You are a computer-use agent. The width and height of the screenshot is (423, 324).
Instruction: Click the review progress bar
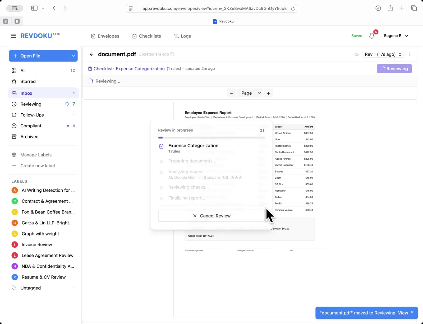click(x=212, y=137)
